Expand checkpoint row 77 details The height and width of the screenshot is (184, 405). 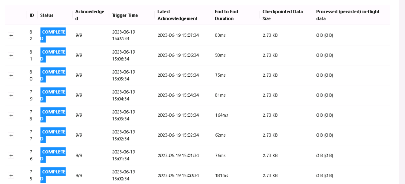11,135
